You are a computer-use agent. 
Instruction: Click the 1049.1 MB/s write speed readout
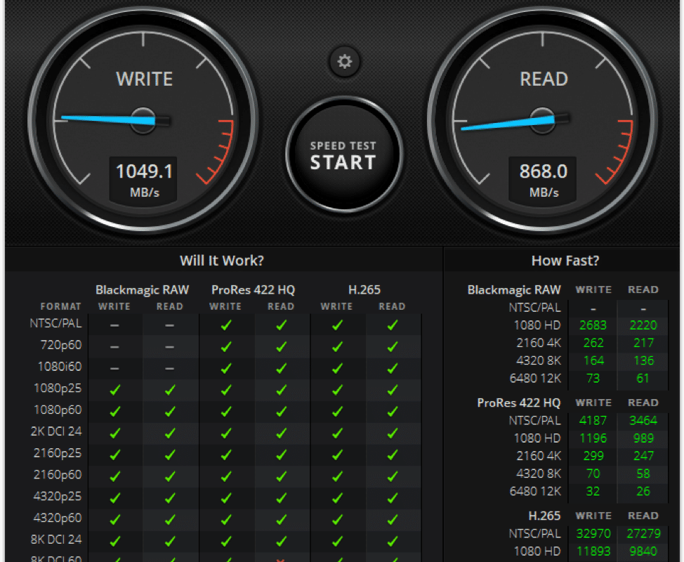[143, 181]
